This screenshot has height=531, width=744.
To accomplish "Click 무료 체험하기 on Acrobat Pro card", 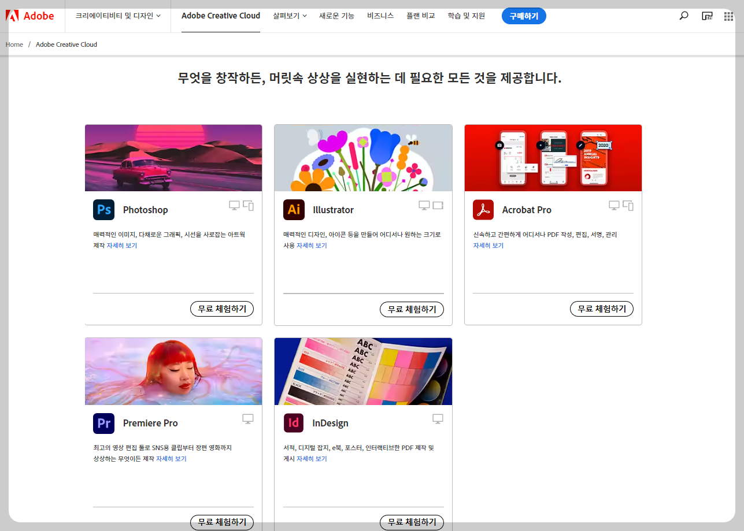I will point(602,309).
